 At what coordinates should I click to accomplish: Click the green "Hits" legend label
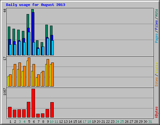point(156,13)
